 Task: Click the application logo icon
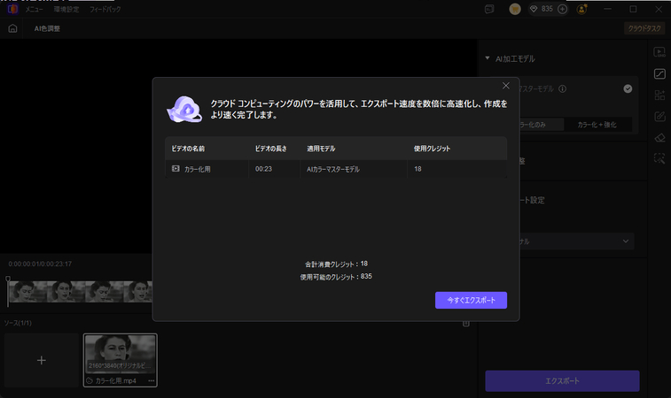point(12,9)
